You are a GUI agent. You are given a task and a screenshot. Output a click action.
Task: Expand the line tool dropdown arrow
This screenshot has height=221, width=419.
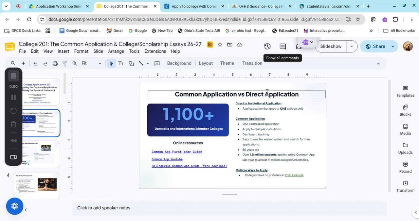point(148,63)
